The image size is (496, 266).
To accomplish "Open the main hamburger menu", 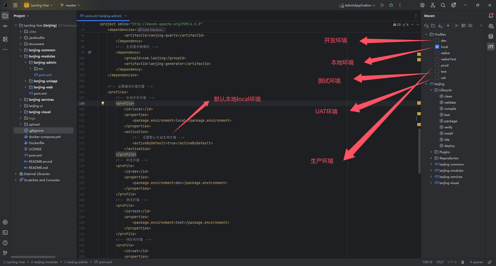I will click(x=15, y=5).
